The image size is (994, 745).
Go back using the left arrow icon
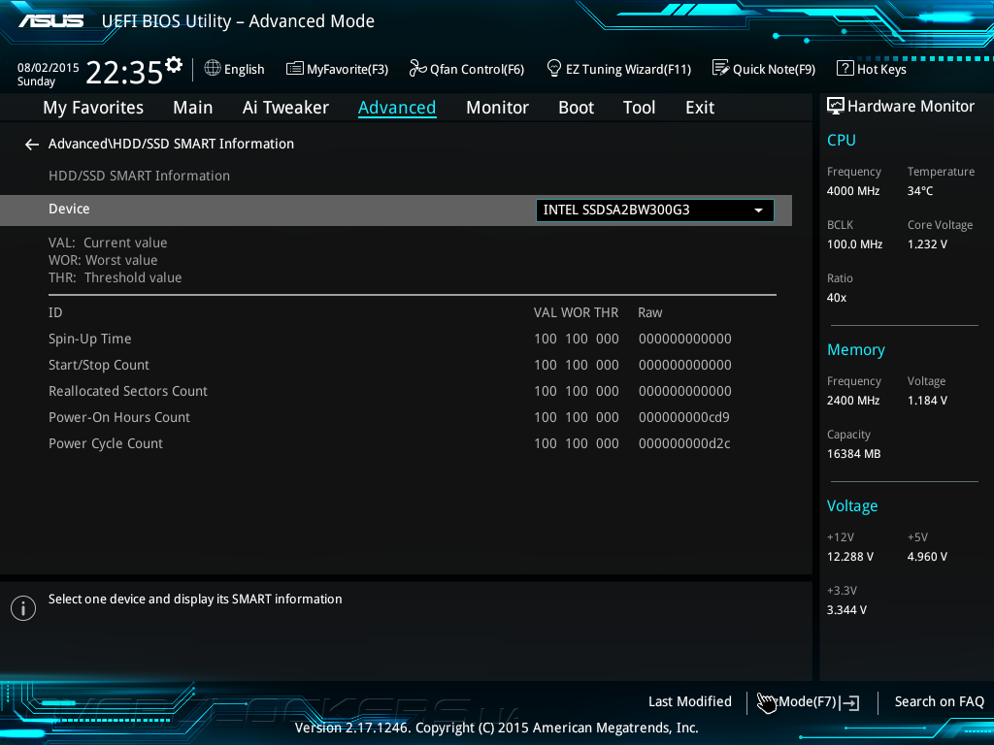coord(32,145)
